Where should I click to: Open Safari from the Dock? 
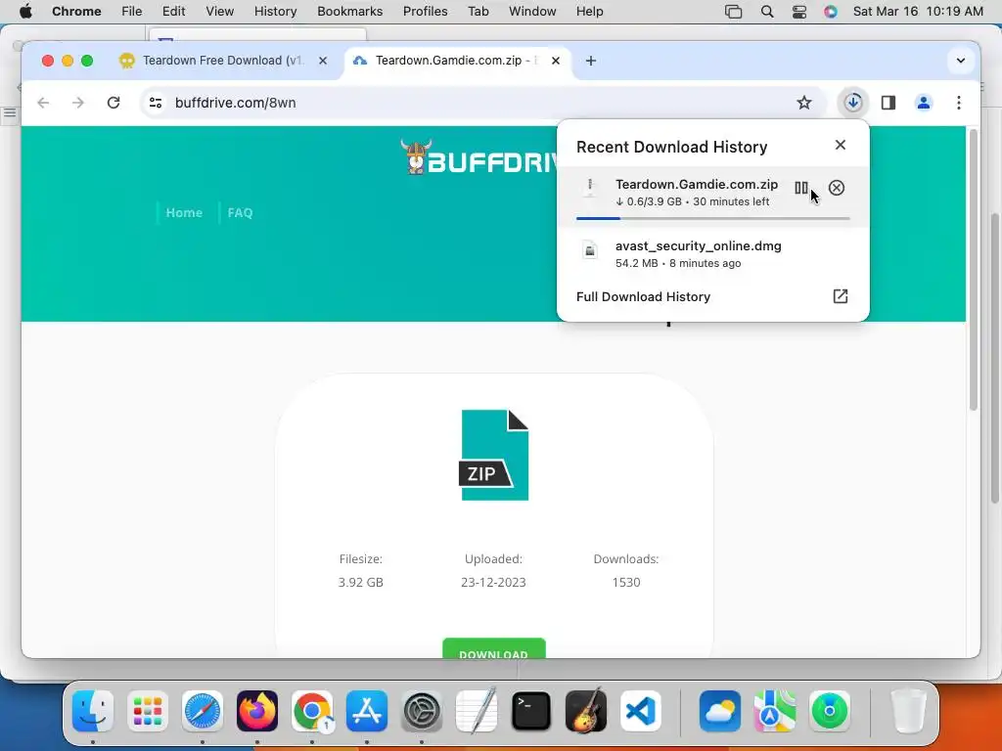[x=203, y=711]
